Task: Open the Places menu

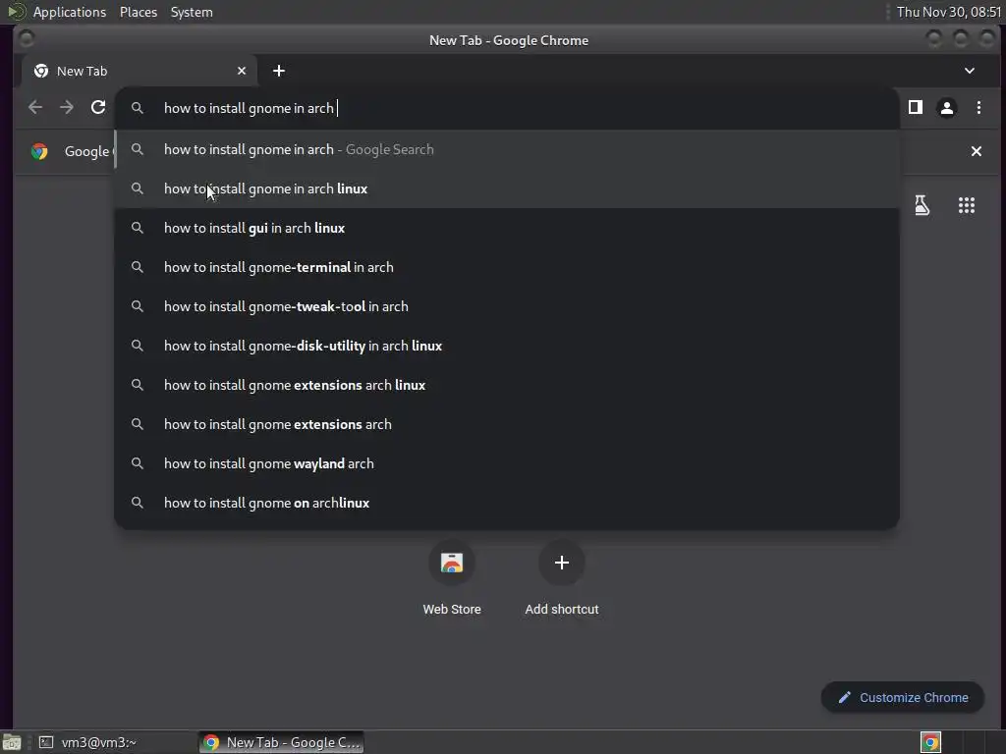Action: pos(138,12)
